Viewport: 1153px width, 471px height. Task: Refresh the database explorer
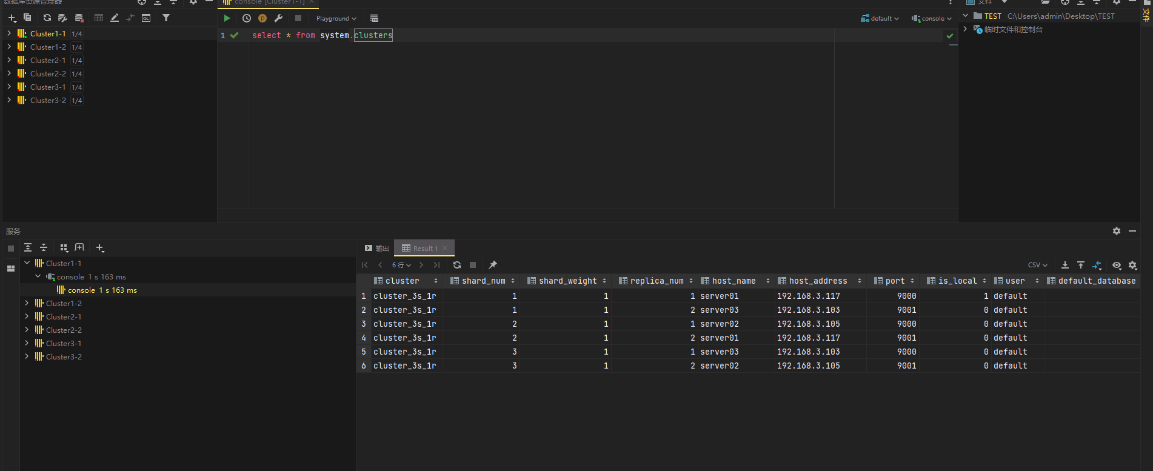point(47,18)
